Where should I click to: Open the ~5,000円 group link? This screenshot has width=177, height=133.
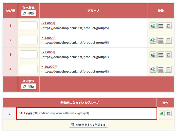[x=49, y=52]
